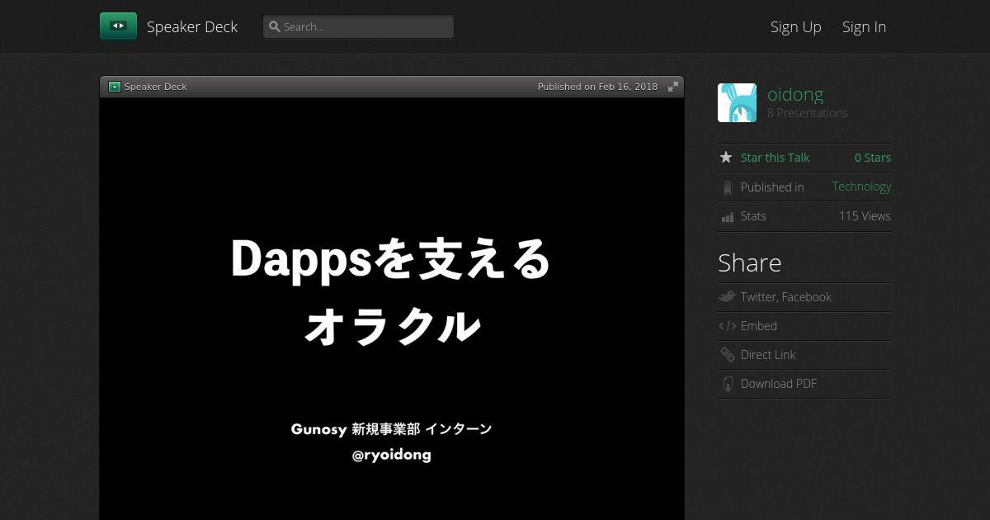Click the oidong avatar image
This screenshot has width=990, height=520.
[x=737, y=102]
